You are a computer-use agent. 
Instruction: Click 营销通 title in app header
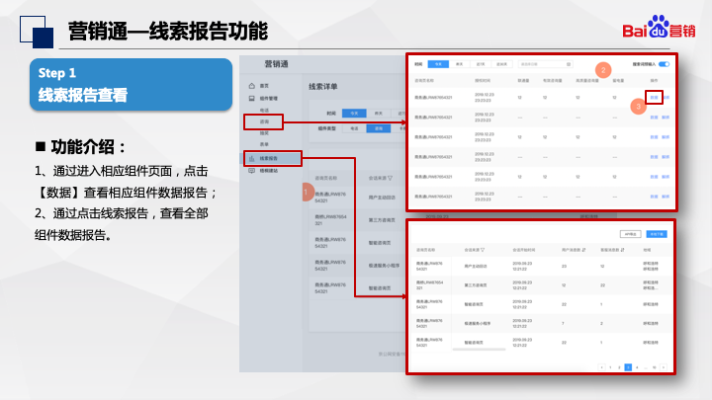click(277, 64)
